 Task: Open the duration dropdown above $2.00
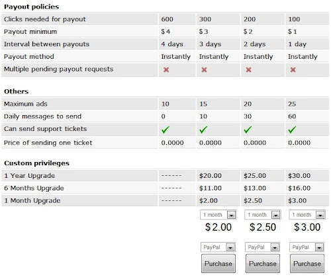click(218, 215)
